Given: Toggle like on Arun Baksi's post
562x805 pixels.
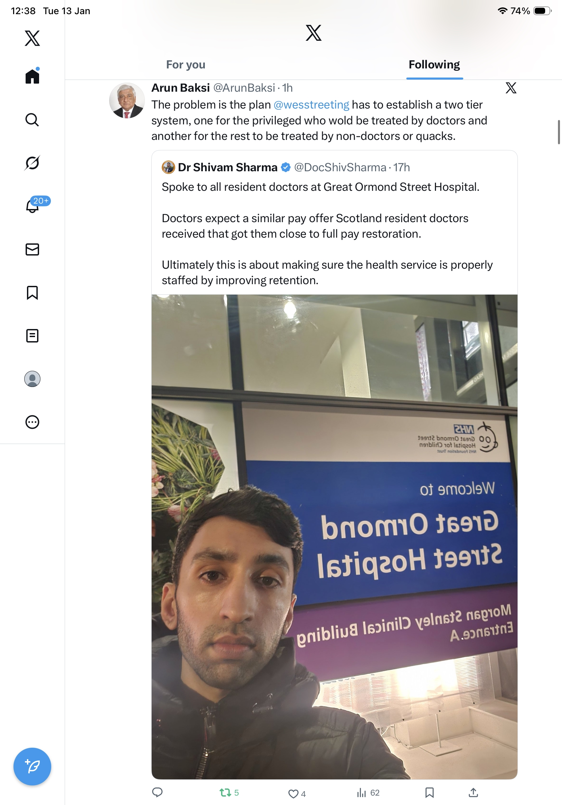Looking at the screenshot, I should (296, 794).
